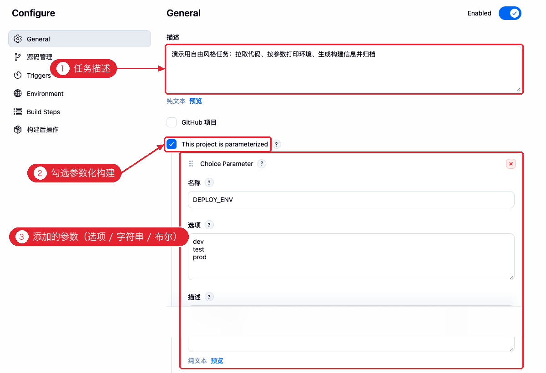This screenshot has height=373, width=546.
Task: Open help icon next to 名称
Action: coord(209,182)
